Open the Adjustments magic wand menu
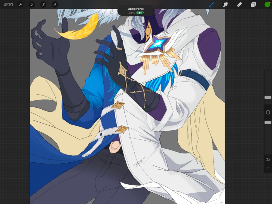 (x=32, y=5)
